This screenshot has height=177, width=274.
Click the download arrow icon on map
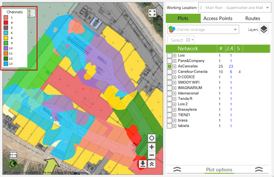point(143,164)
